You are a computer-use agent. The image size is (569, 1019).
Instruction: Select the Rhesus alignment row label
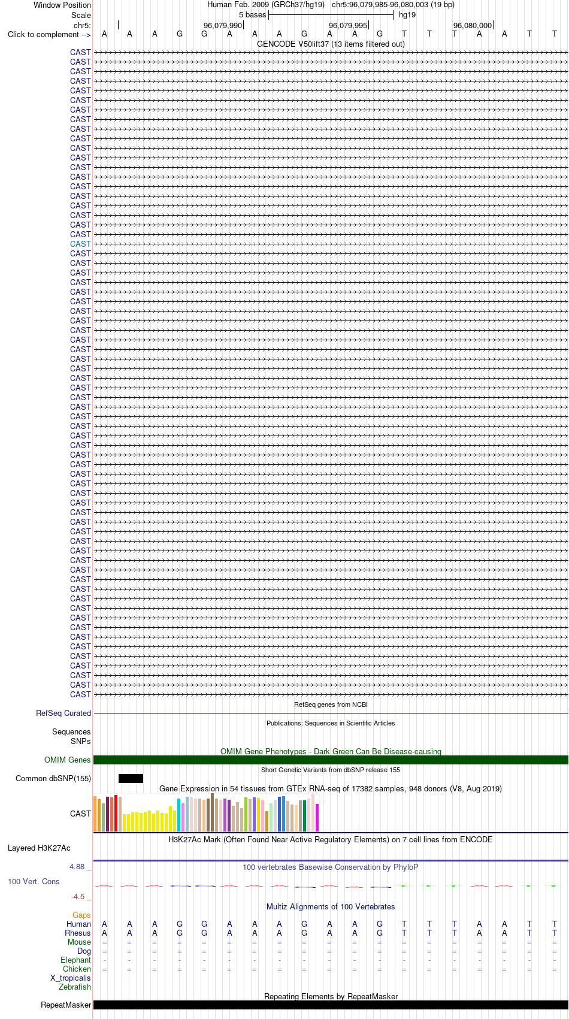coord(78,933)
